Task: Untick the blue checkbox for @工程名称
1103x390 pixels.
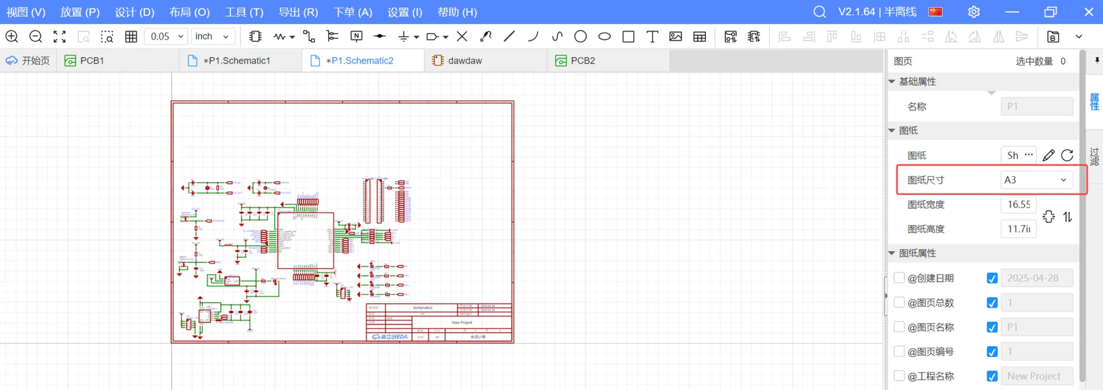Action: click(992, 376)
